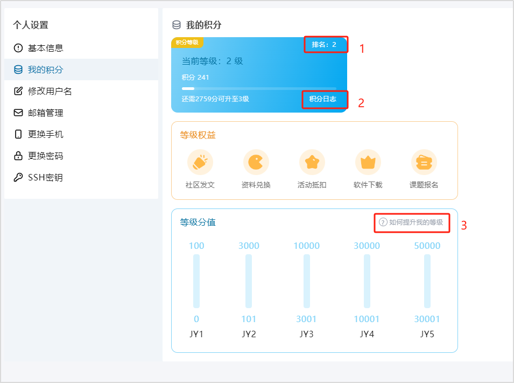
Task: Click the 排名: 2 ranking label
Action: coord(324,44)
